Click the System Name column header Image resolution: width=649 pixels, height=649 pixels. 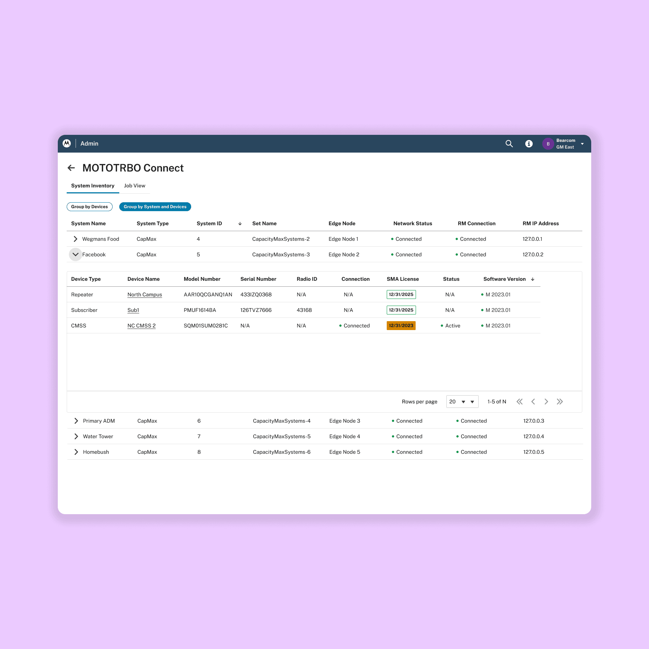(x=88, y=224)
